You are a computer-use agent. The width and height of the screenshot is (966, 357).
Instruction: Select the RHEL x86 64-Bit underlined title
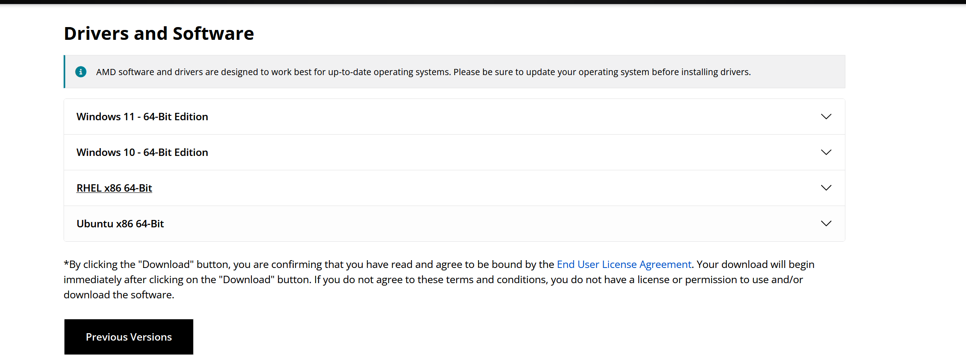pos(114,188)
